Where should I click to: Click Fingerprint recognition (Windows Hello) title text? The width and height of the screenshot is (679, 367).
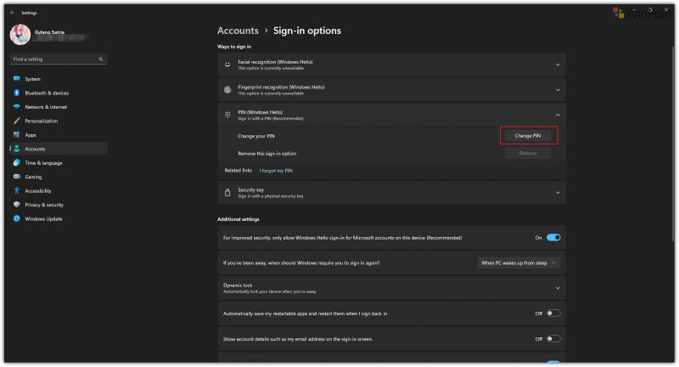pyautogui.click(x=281, y=88)
